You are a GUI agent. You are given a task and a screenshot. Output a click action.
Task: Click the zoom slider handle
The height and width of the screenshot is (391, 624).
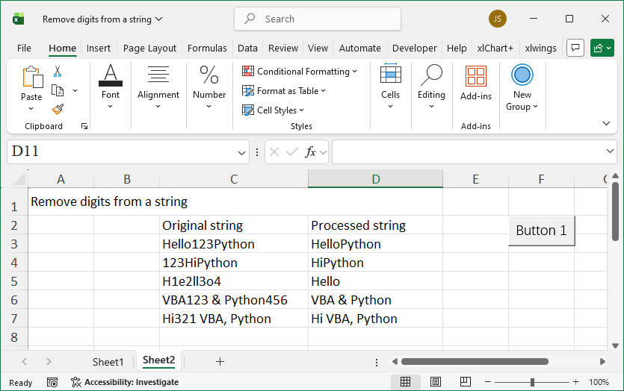532,382
